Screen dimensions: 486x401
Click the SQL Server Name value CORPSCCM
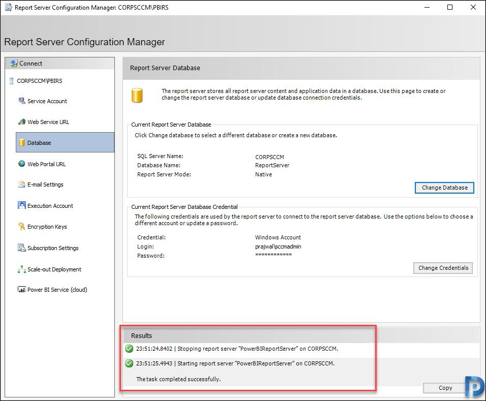(x=269, y=157)
